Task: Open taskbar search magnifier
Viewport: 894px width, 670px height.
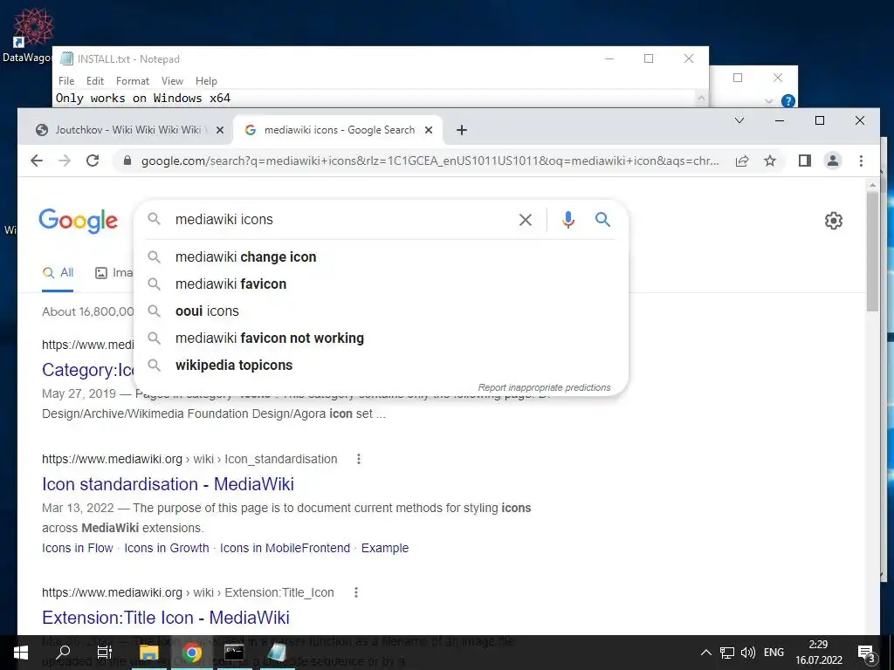Action: click(x=63, y=653)
